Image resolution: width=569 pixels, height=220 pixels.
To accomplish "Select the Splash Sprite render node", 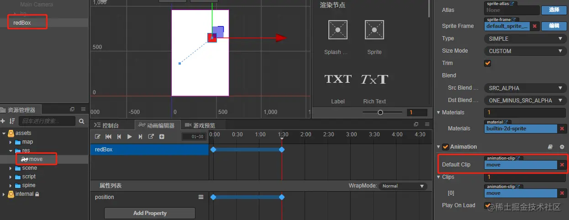I will point(337,30).
